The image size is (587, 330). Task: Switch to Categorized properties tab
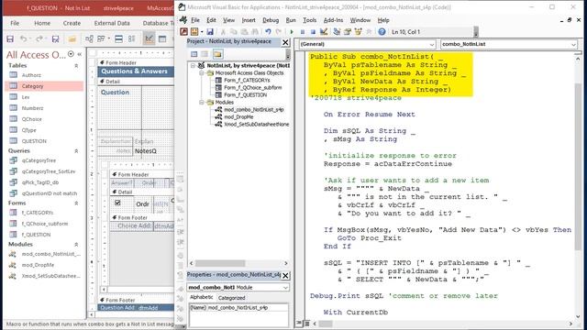tap(232, 298)
